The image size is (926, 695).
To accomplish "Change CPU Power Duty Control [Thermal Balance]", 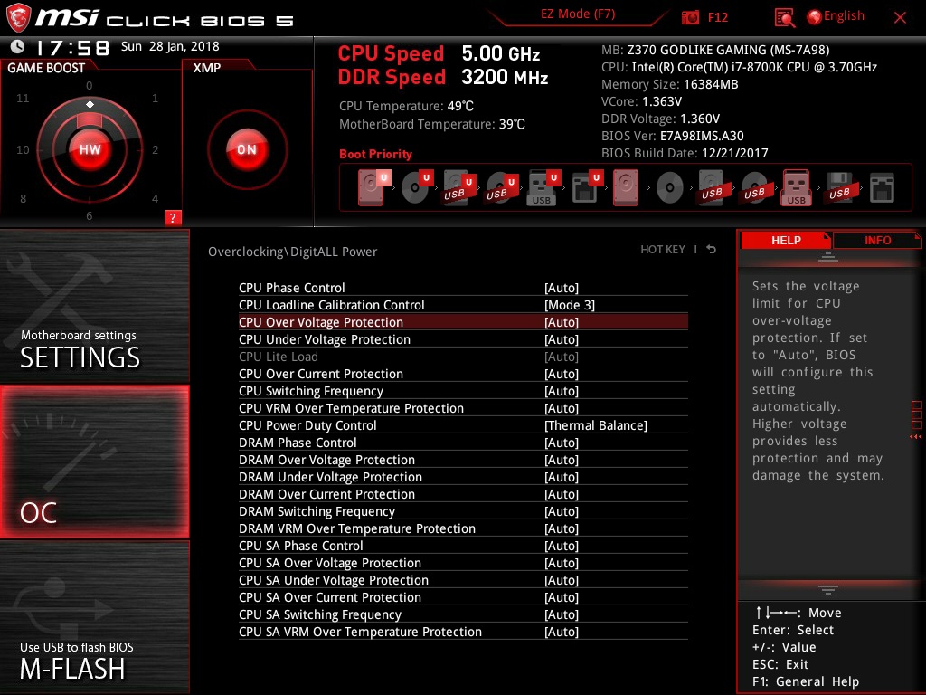I will tap(595, 425).
